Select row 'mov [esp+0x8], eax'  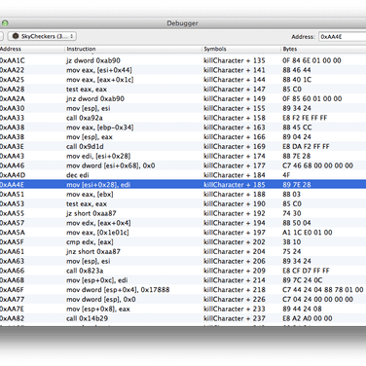(x=183, y=309)
